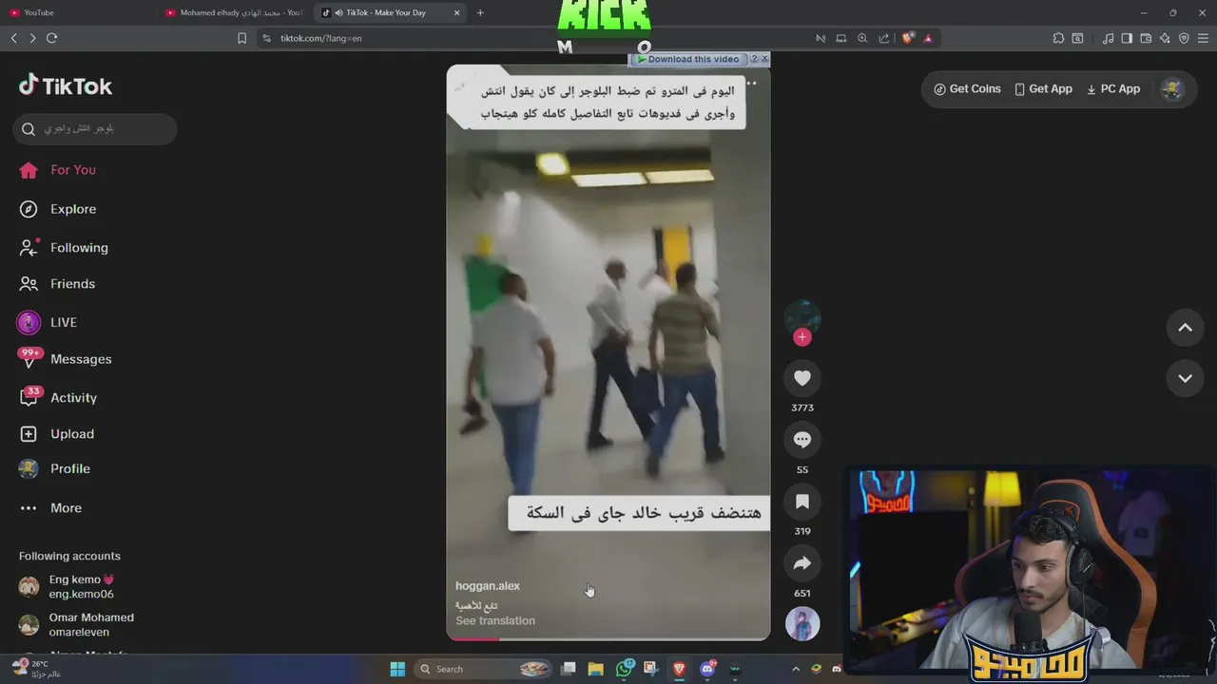Image resolution: width=1217 pixels, height=684 pixels.
Task: Open the spinning sound disc below share
Action: pos(802,624)
